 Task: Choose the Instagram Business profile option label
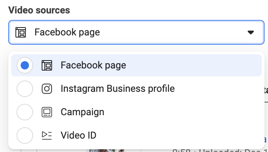(x=117, y=89)
